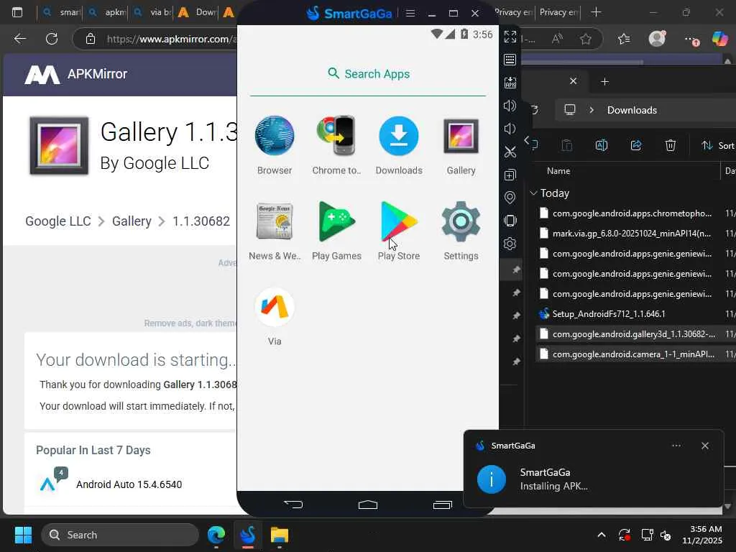Reload the APKMirror page
The width and height of the screenshot is (736, 552).
point(52,39)
